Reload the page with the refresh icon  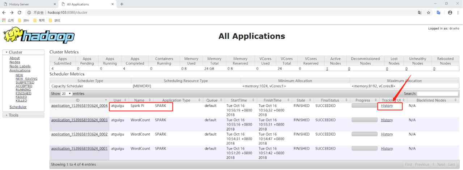20,13
